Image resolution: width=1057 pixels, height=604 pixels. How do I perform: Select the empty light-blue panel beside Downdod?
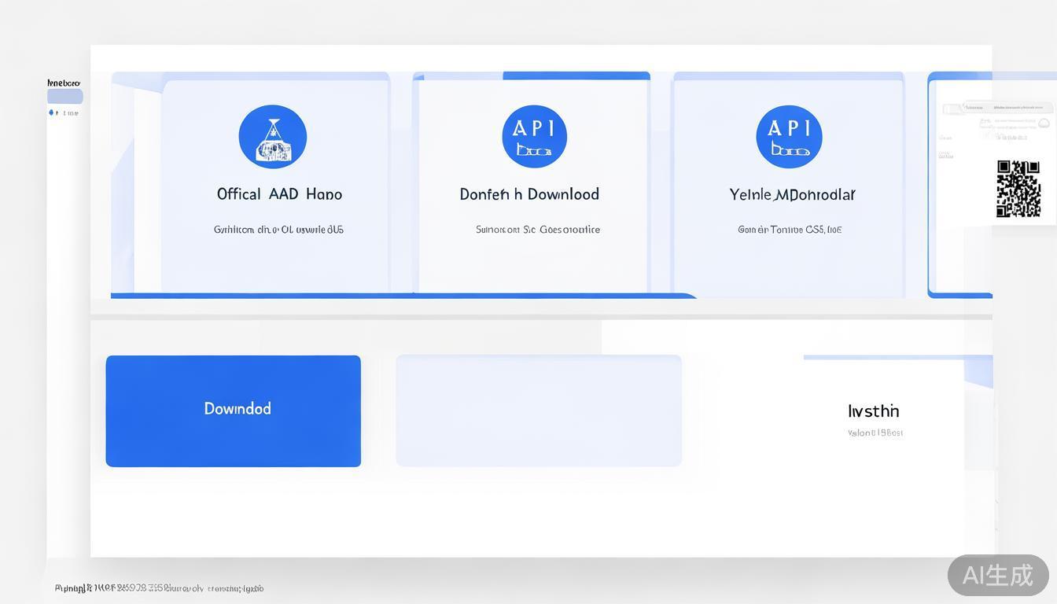tap(539, 411)
